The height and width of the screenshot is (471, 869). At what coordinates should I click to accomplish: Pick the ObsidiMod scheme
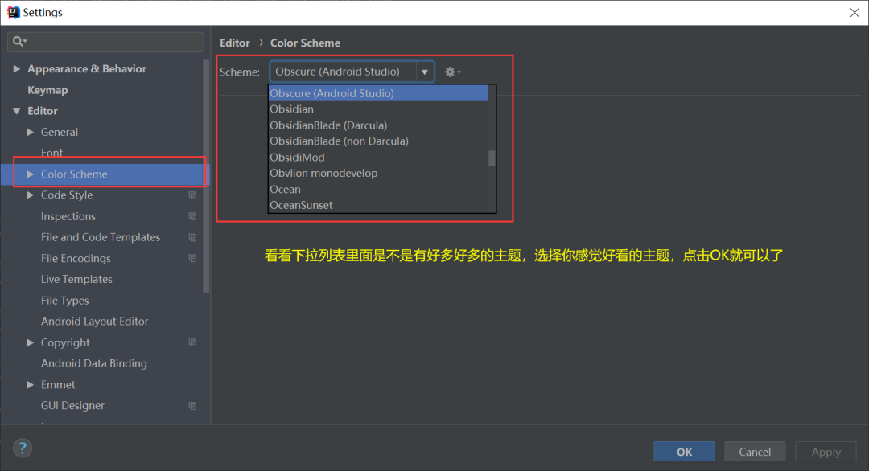pos(378,158)
